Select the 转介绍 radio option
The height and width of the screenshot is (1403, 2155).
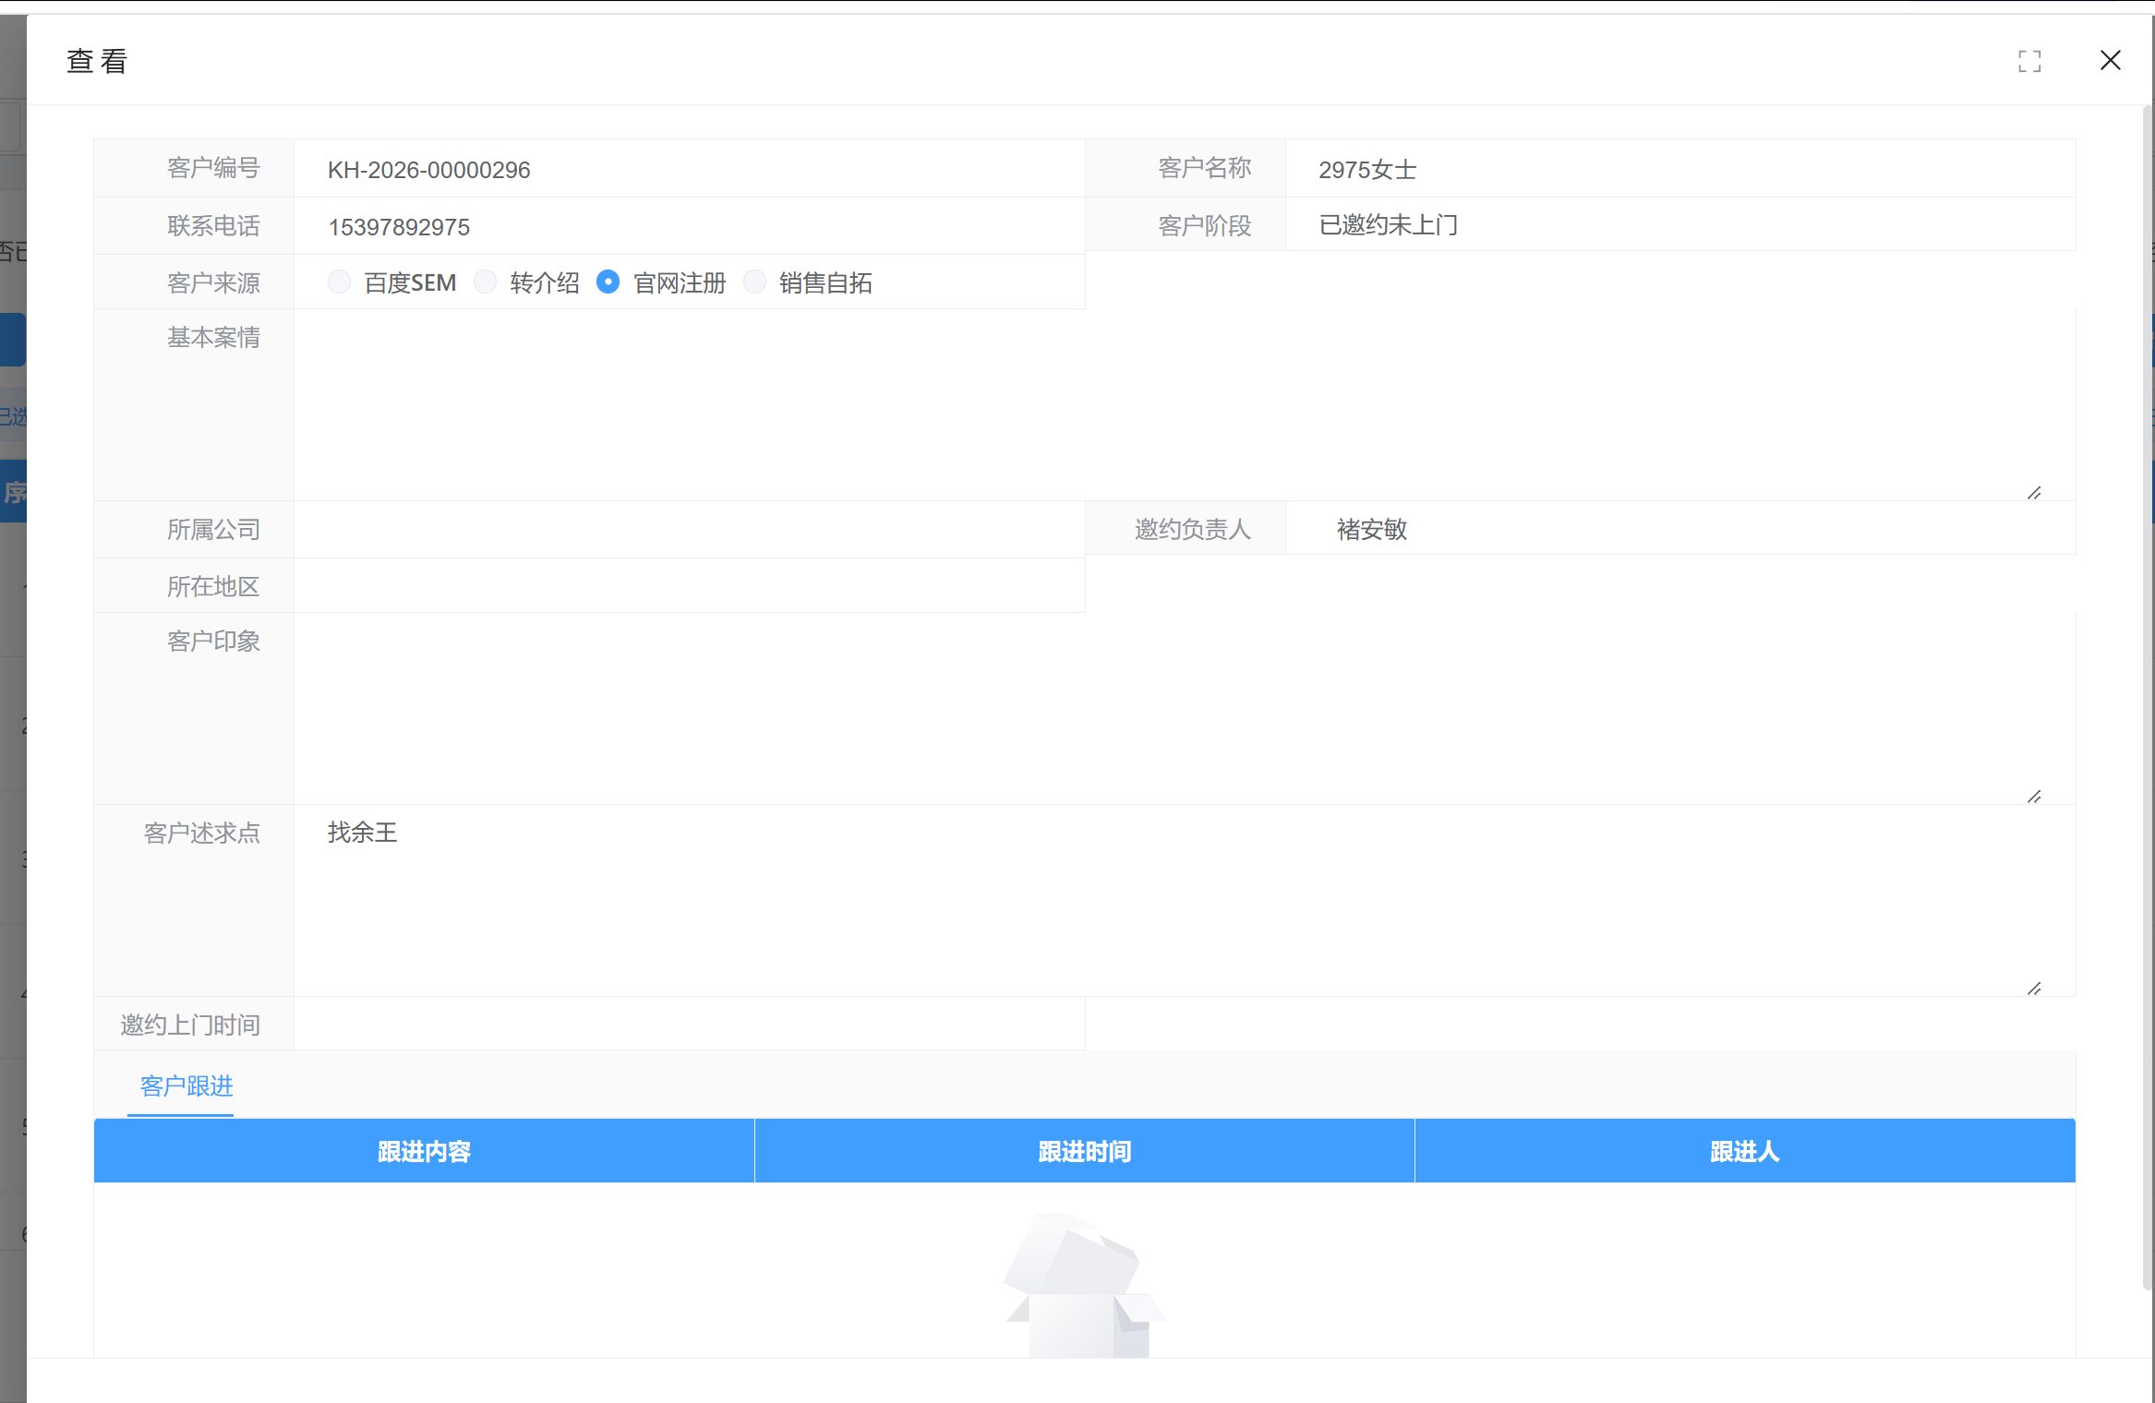tap(486, 282)
